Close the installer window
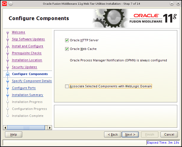This screenshot has height=147, width=182. pos(178,4)
